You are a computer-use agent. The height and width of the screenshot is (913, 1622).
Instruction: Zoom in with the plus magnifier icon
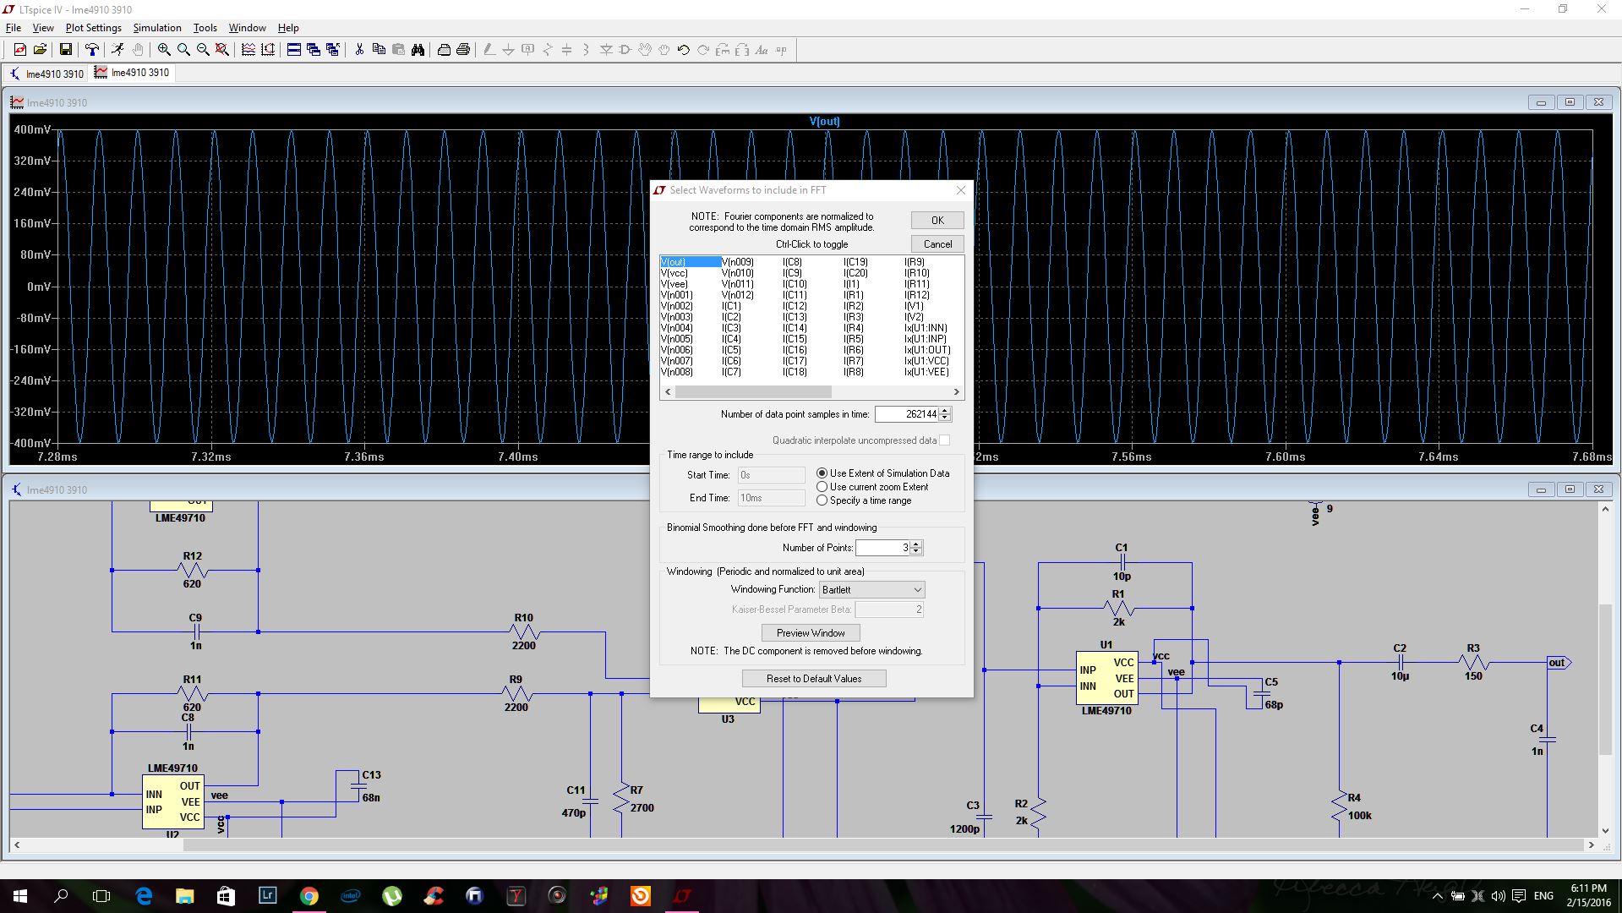(164, 50)
